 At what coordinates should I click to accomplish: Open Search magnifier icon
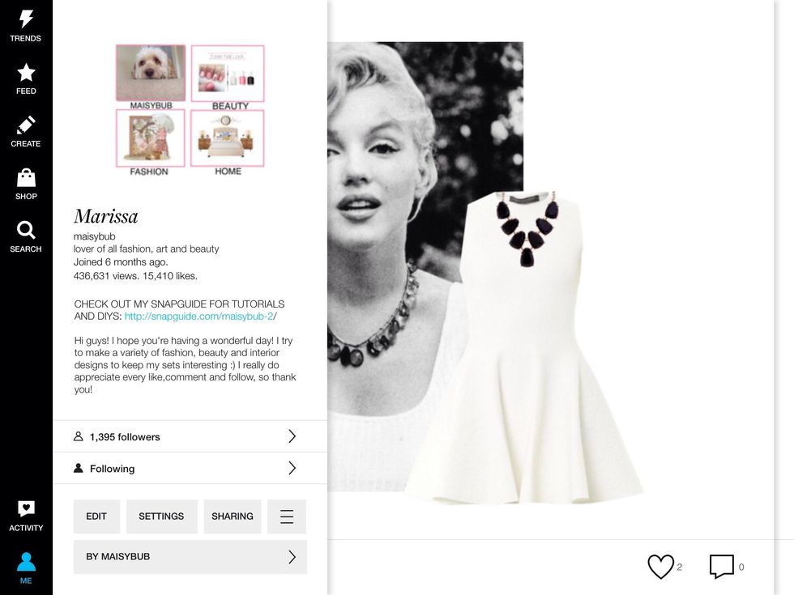coord(26,230)
